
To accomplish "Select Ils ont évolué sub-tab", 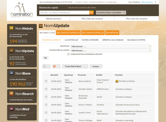I will coord(71,40).
